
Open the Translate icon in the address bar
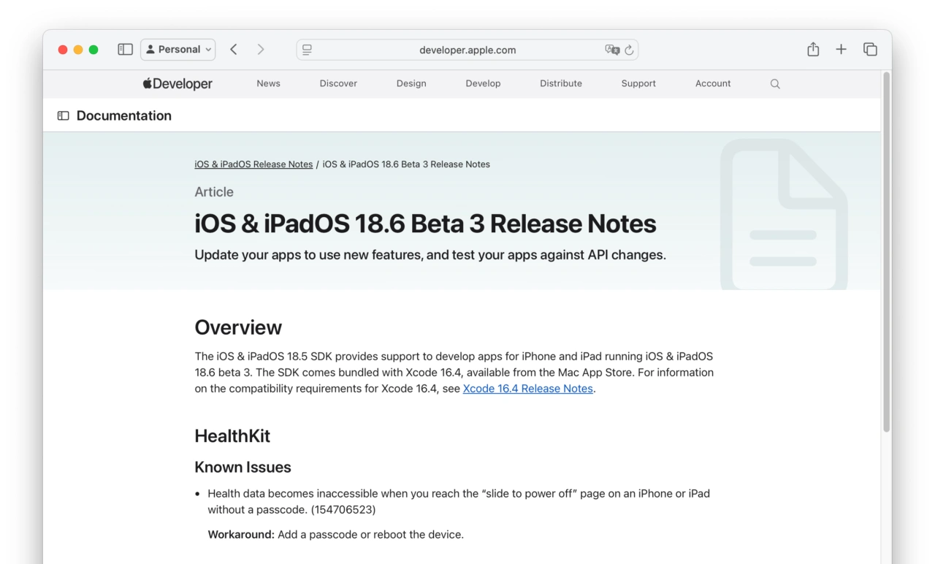coord(612,50)
